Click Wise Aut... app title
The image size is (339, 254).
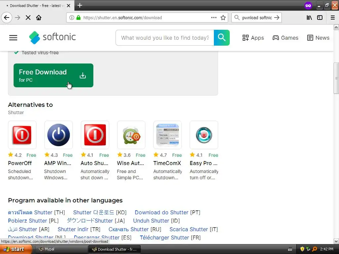pyautogui.click(x=130, y=163)
